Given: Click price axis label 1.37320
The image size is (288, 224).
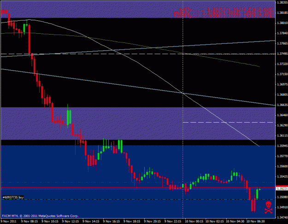Looking at the screenshot, I should click(282, 64).
